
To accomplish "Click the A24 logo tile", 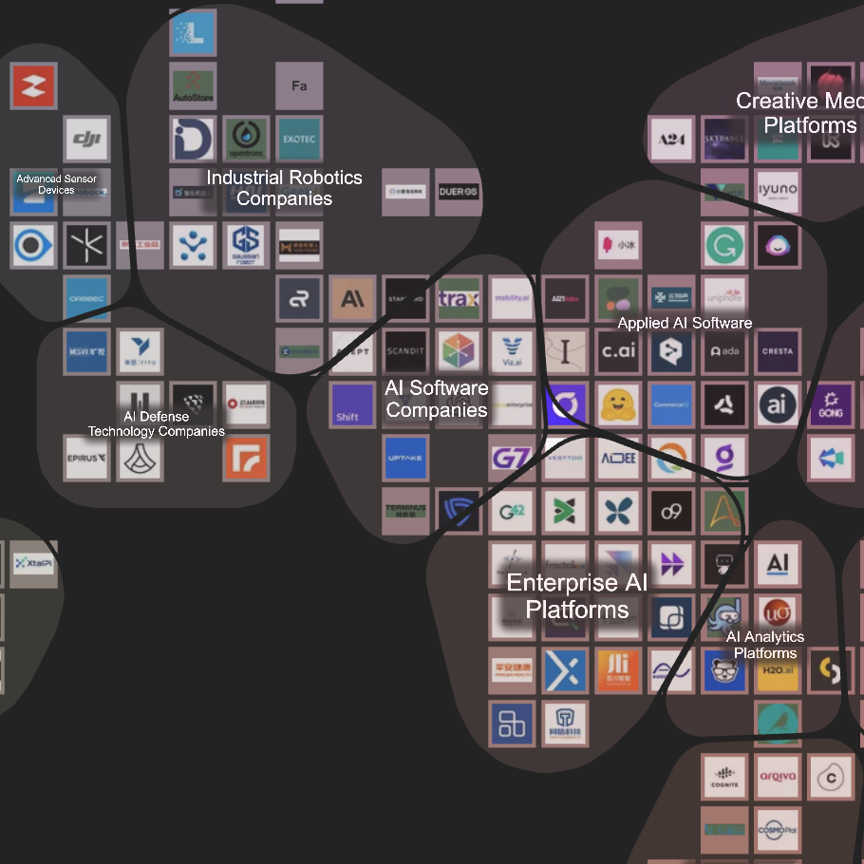I will click(x=671, y=139).
